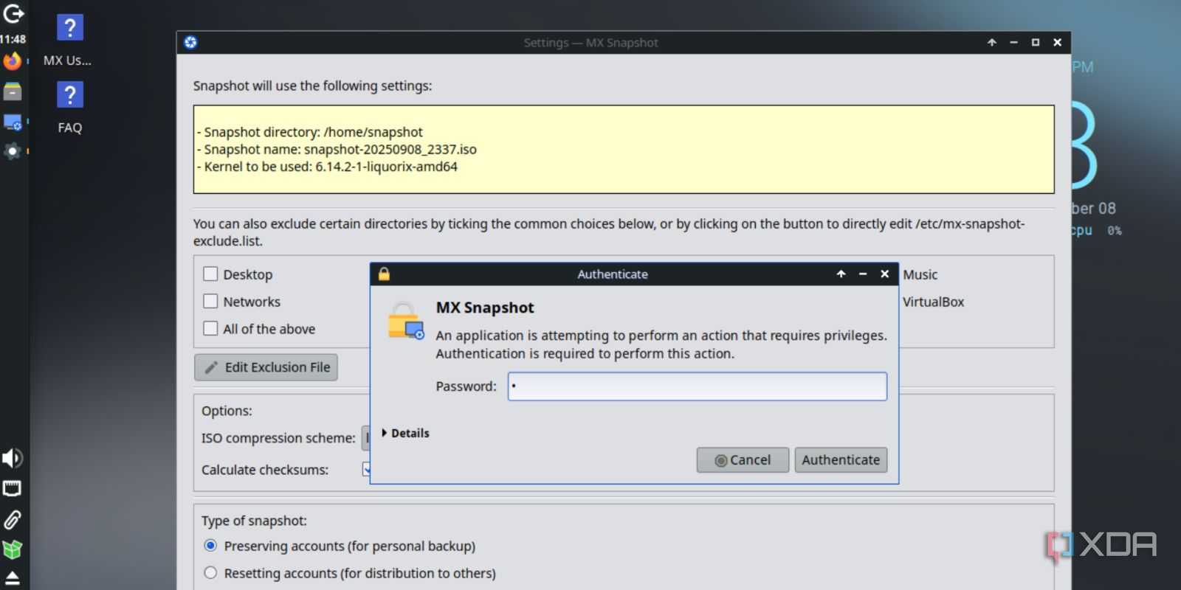The width and height of the screenshot is (1181, 590).
Task: Open the green package updater icon
Action: tap(13, 549)
